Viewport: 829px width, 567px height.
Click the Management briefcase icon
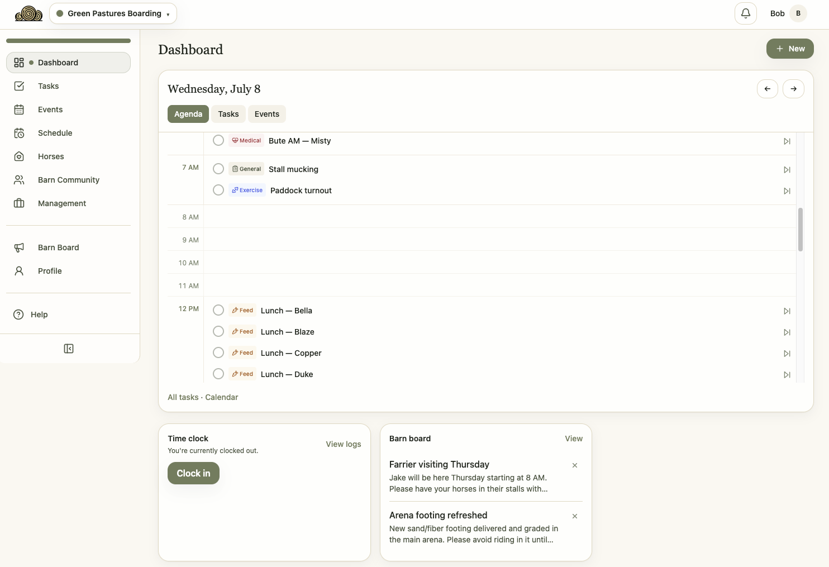point(19,203)
